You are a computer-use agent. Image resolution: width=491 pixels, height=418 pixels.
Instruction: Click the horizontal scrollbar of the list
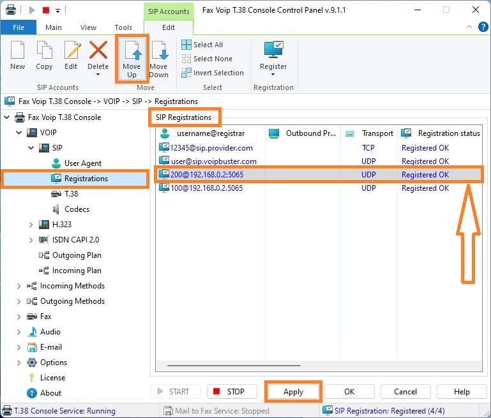(234, 366)
